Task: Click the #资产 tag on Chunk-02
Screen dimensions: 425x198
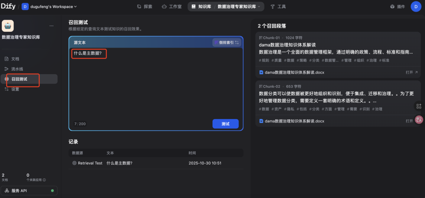Action: point(277,109)
